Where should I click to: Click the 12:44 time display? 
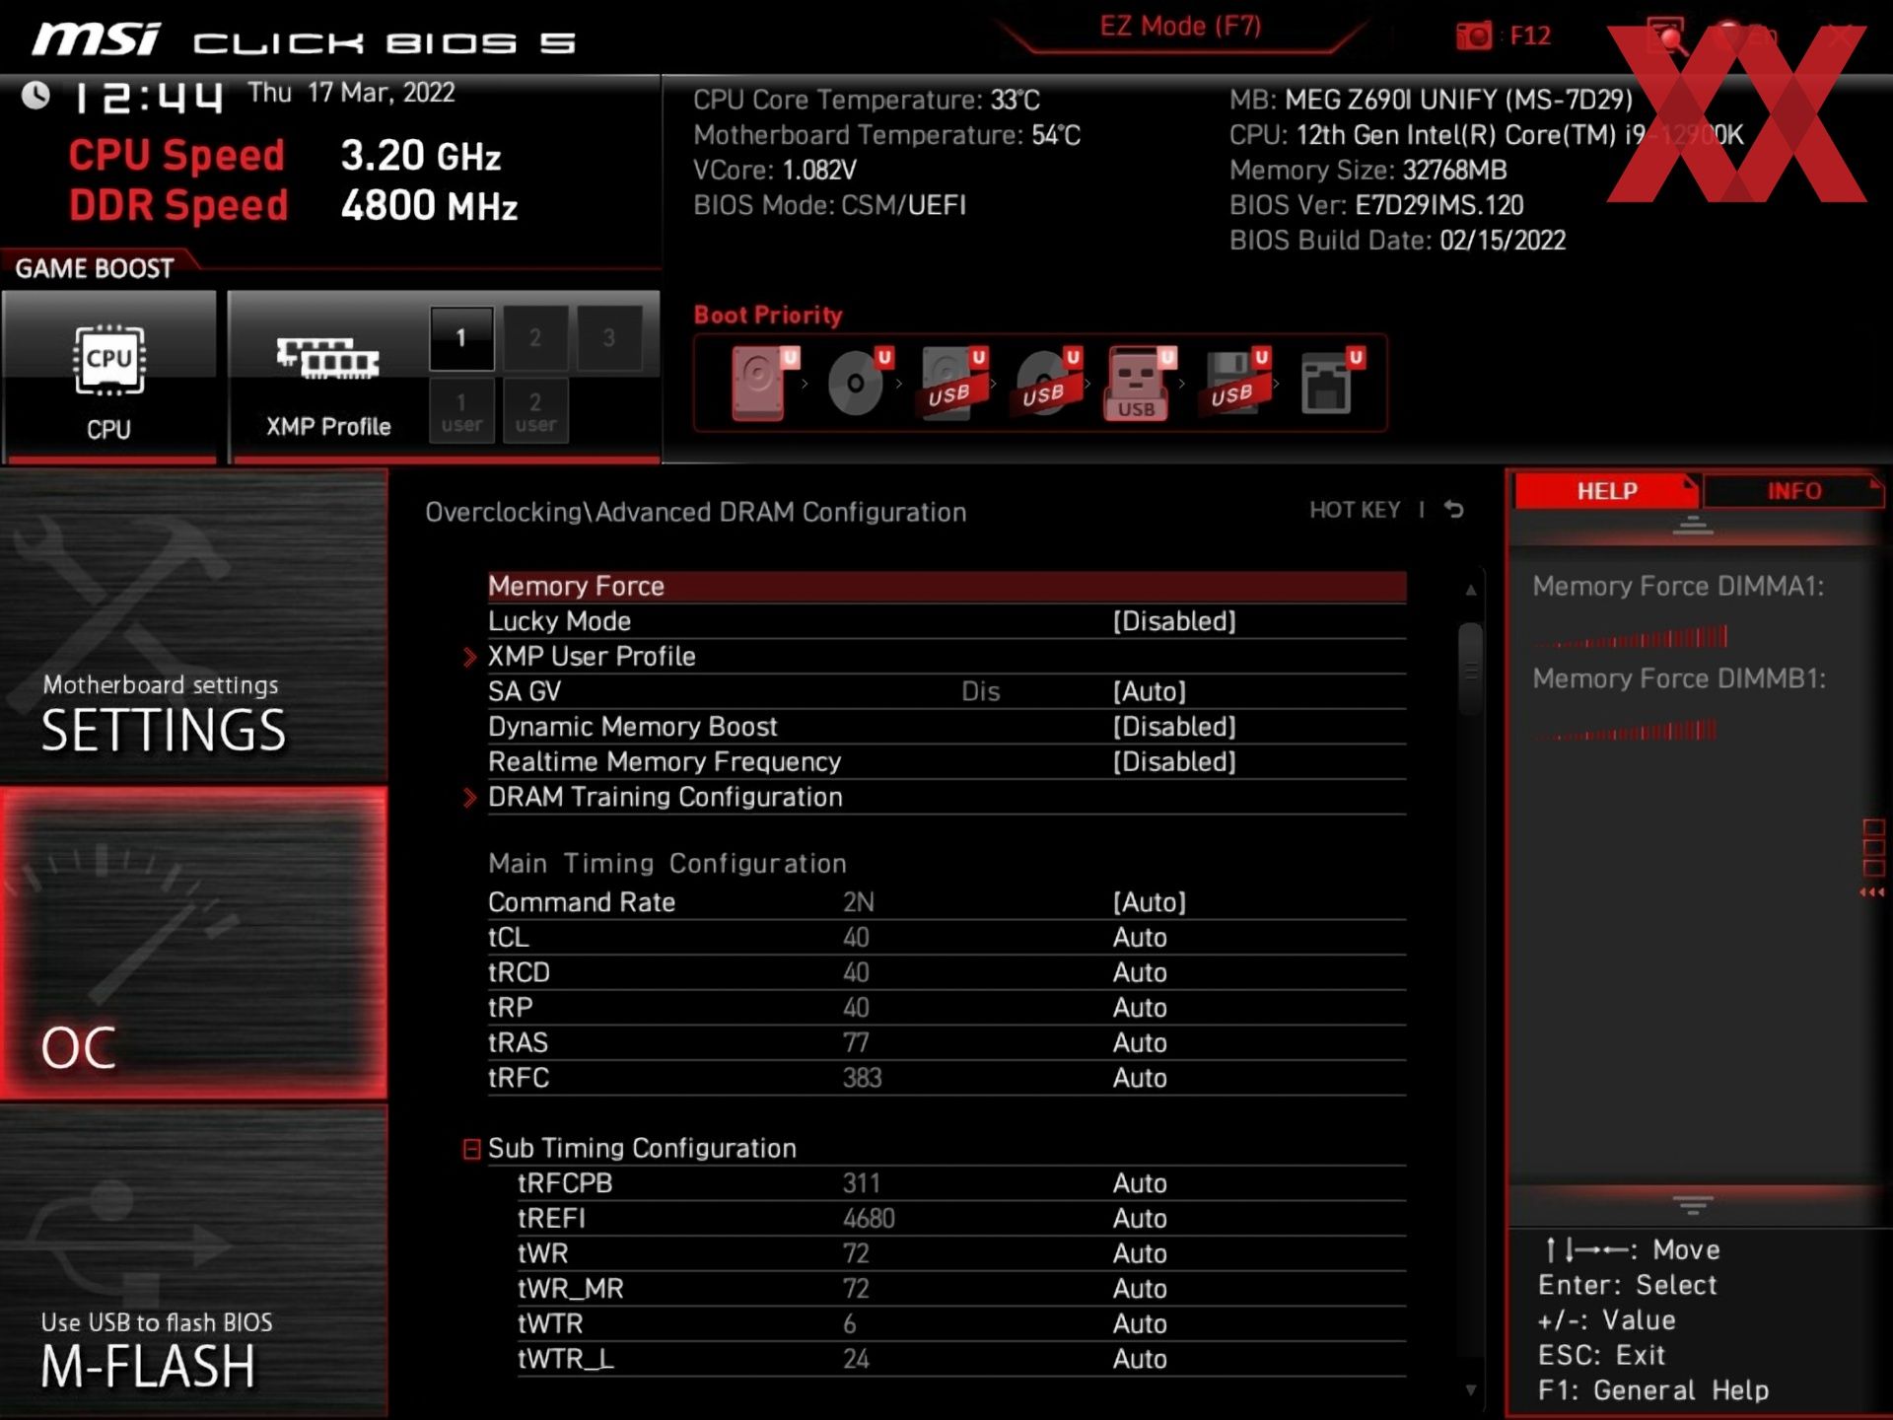148,97
